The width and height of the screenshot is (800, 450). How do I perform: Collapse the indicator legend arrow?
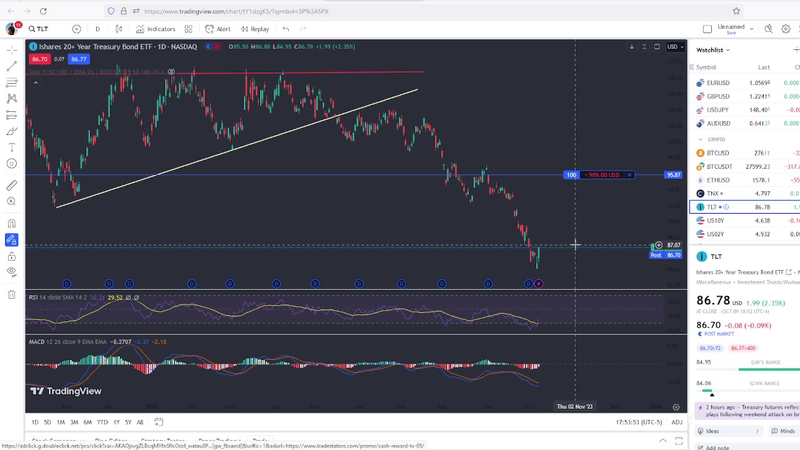click(36, 82)
